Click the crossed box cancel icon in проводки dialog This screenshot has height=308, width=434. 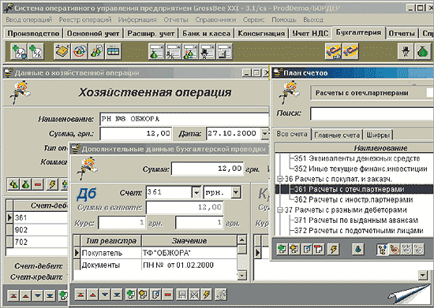click(194, 295)
